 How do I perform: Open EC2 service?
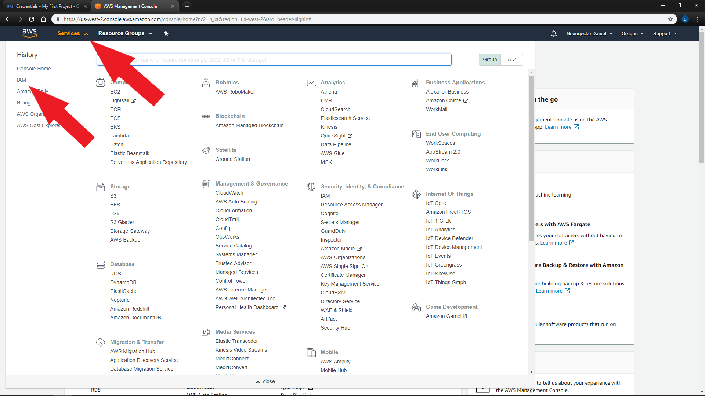coord(115,92)
